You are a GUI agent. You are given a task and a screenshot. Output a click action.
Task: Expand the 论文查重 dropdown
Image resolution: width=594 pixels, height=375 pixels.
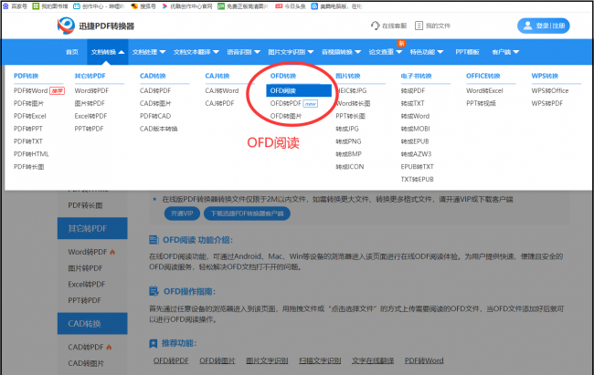[386, 52]
